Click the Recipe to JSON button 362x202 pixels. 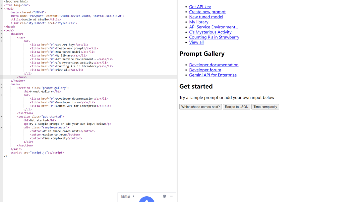click(x=237, y=107)
